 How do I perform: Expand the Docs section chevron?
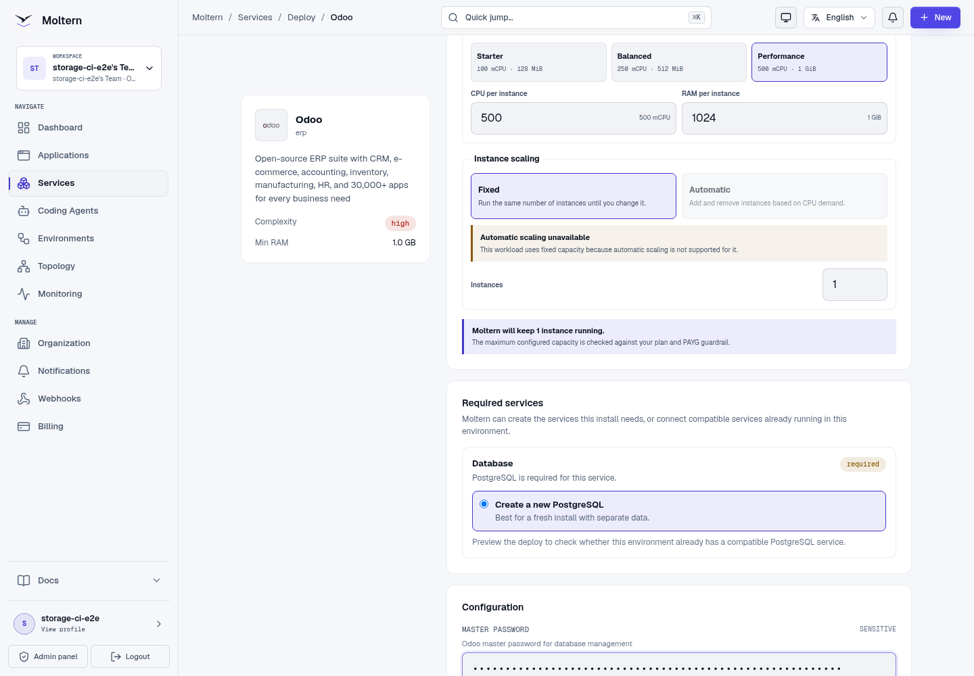click(157, 581)
